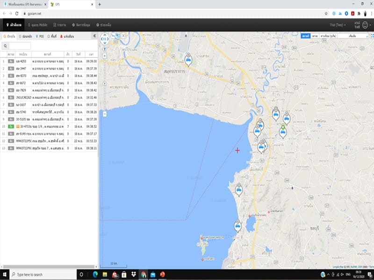Open the Thai language dropdown
The image size is (374, 280).
point(338,24)
